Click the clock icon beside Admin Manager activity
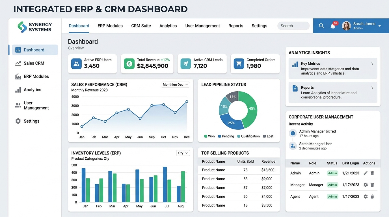 coord(293,133)
